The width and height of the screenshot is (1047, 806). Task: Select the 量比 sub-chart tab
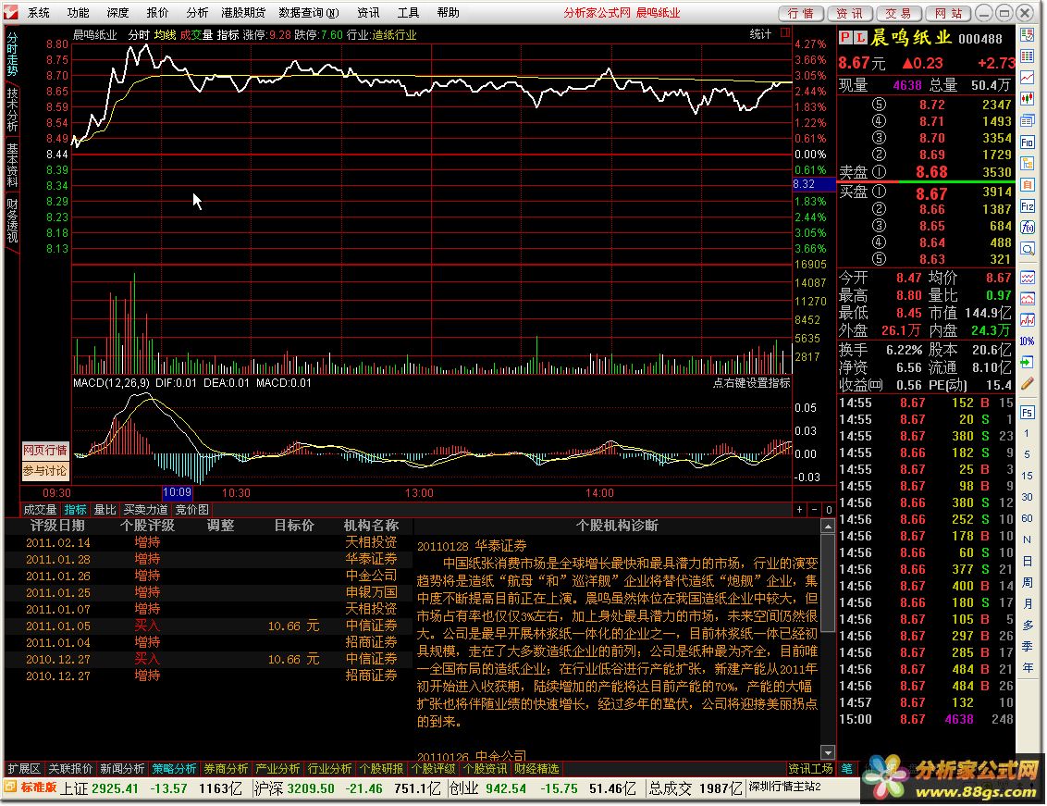point(105,510)
